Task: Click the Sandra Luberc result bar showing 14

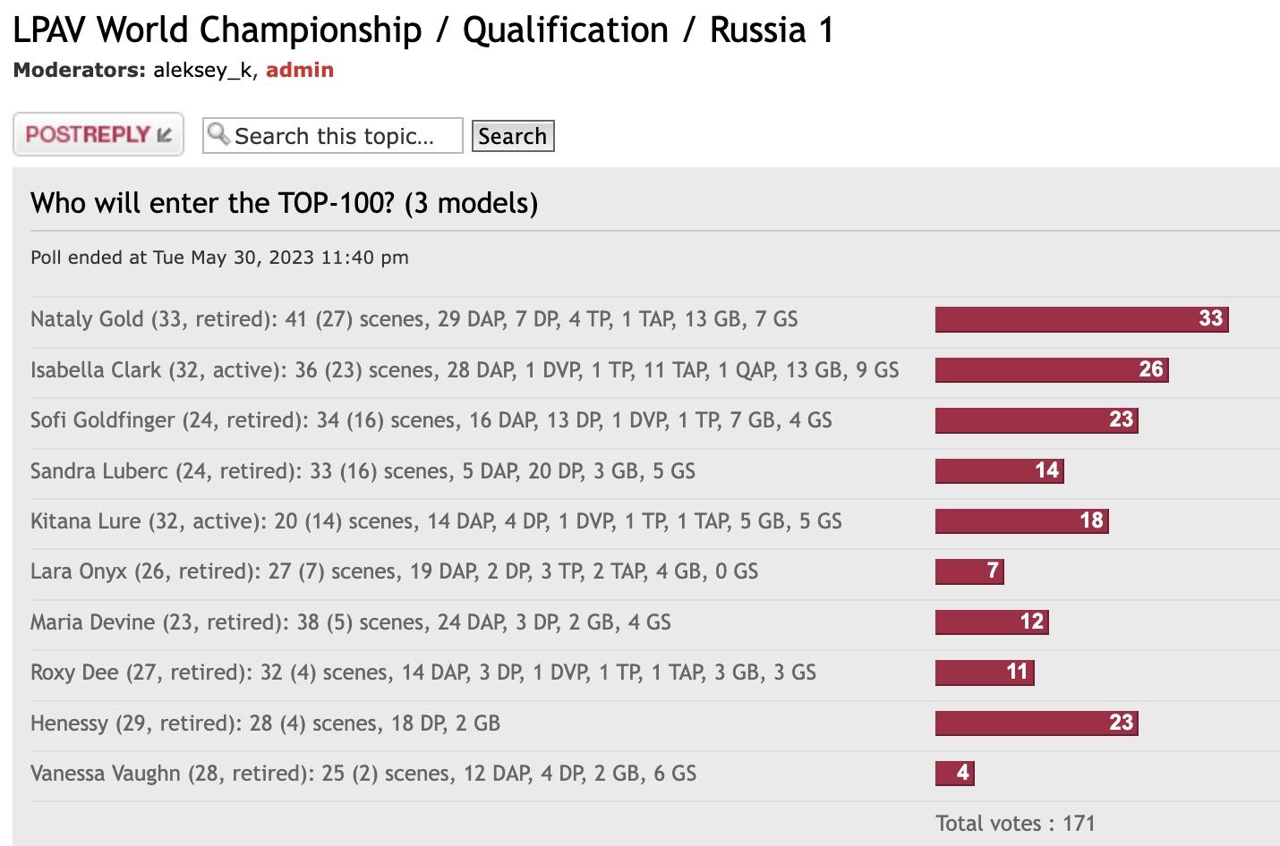Action: click(x=999, y=470)
